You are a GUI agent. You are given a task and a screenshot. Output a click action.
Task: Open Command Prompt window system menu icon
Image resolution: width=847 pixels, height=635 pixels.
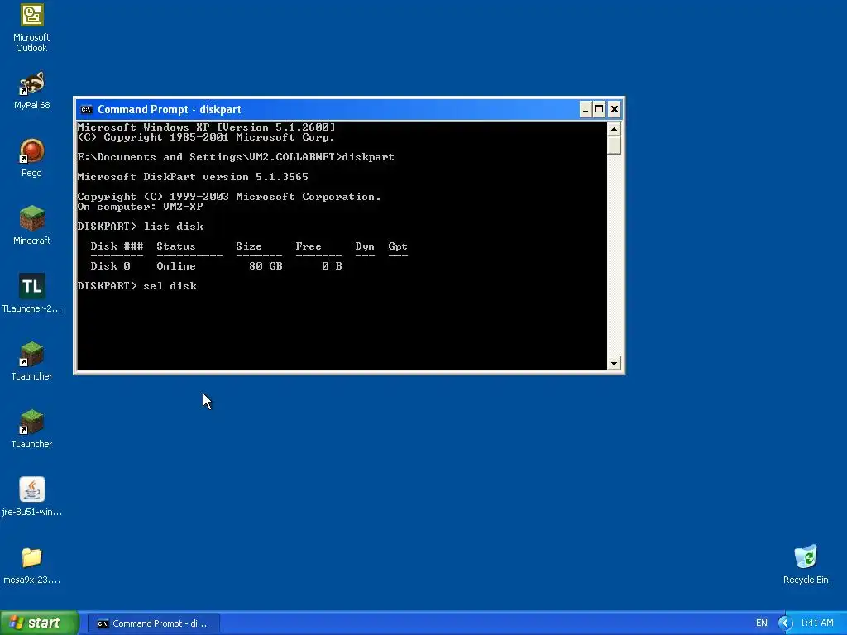[x=86, y=110]
